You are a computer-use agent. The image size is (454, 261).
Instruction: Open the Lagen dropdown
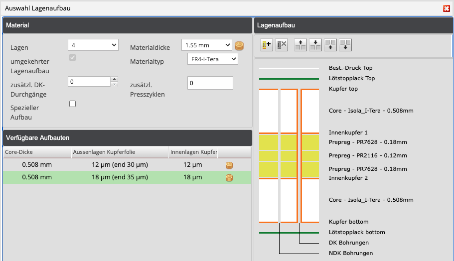click(x=93, y=45)
